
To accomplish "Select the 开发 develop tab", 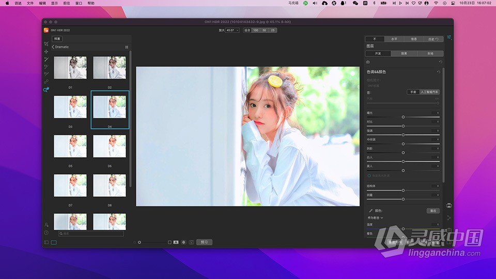I will [378, 53].
